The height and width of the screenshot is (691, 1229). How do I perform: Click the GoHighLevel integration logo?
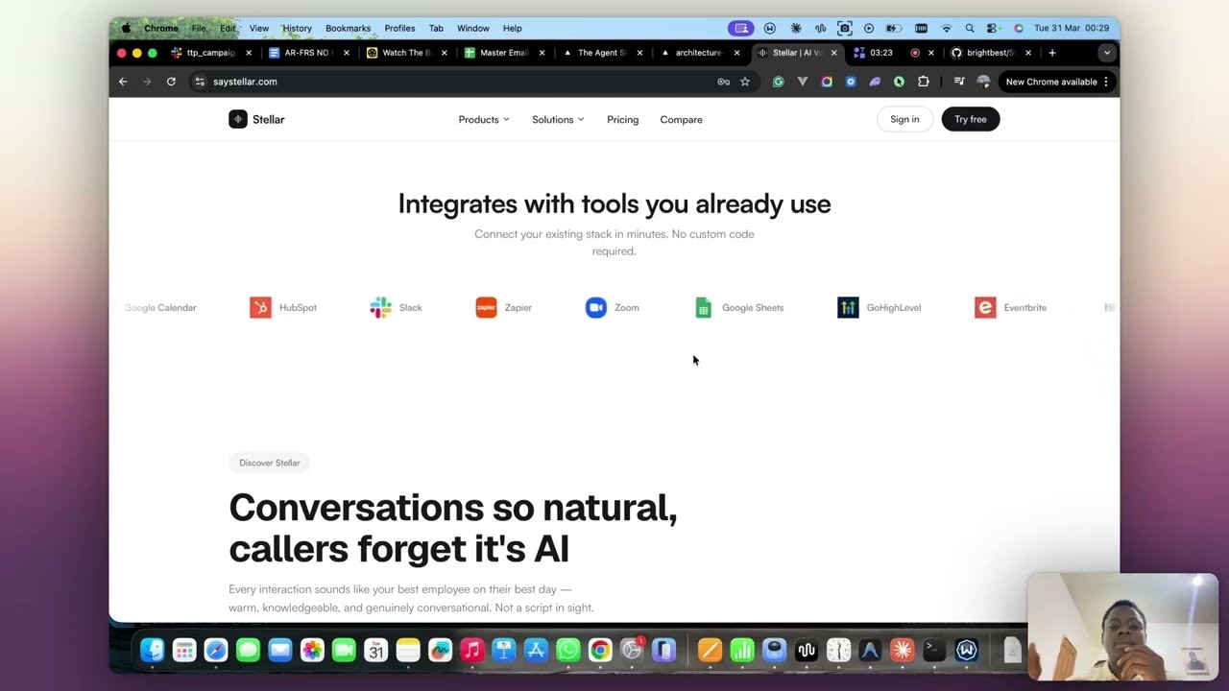click(848, 307)
